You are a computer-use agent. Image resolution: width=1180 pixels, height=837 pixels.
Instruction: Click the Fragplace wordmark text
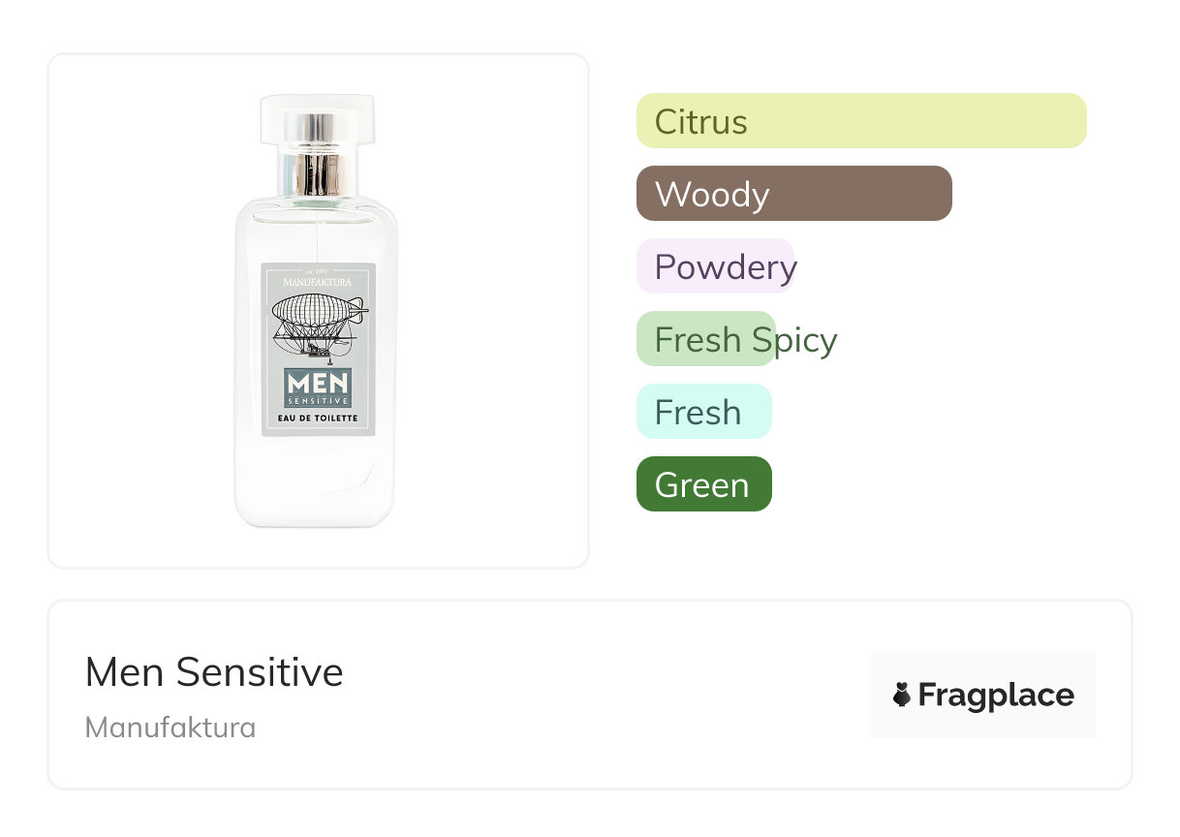click(x=996, y=696)
